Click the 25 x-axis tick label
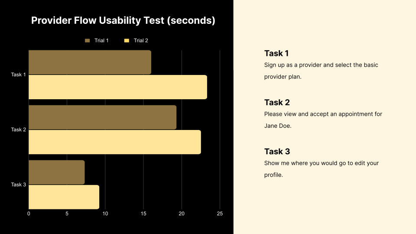The height and width of the screenshot is (234, 416). point(220,214)
